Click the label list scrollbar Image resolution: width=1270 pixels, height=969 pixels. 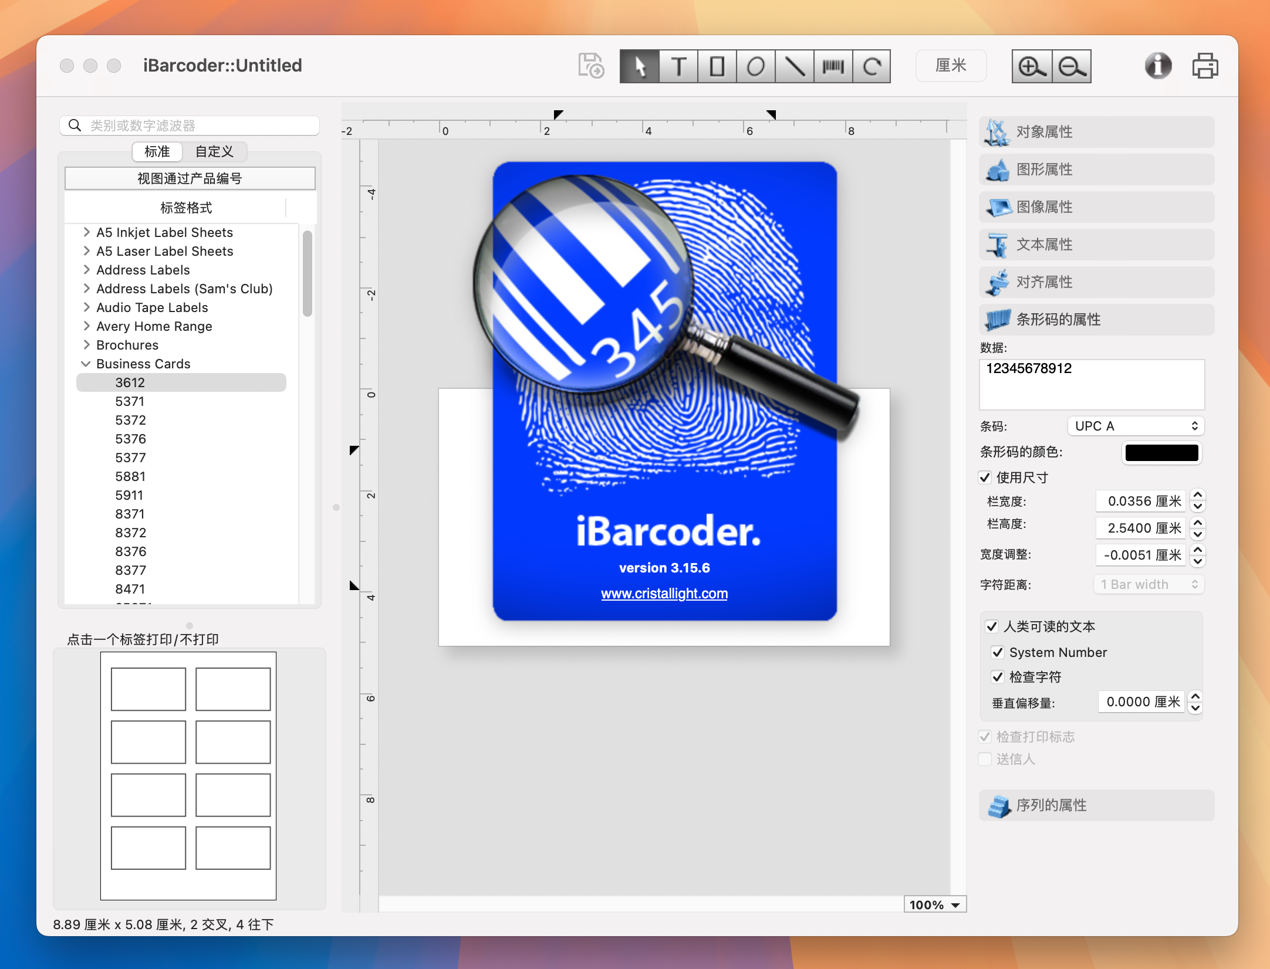pyautogui.click(x=307, y=273)
